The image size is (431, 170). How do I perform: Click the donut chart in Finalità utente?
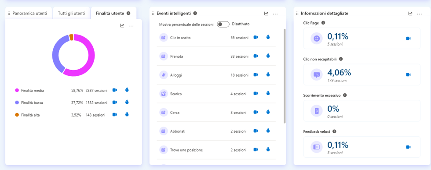coord(73,55)
